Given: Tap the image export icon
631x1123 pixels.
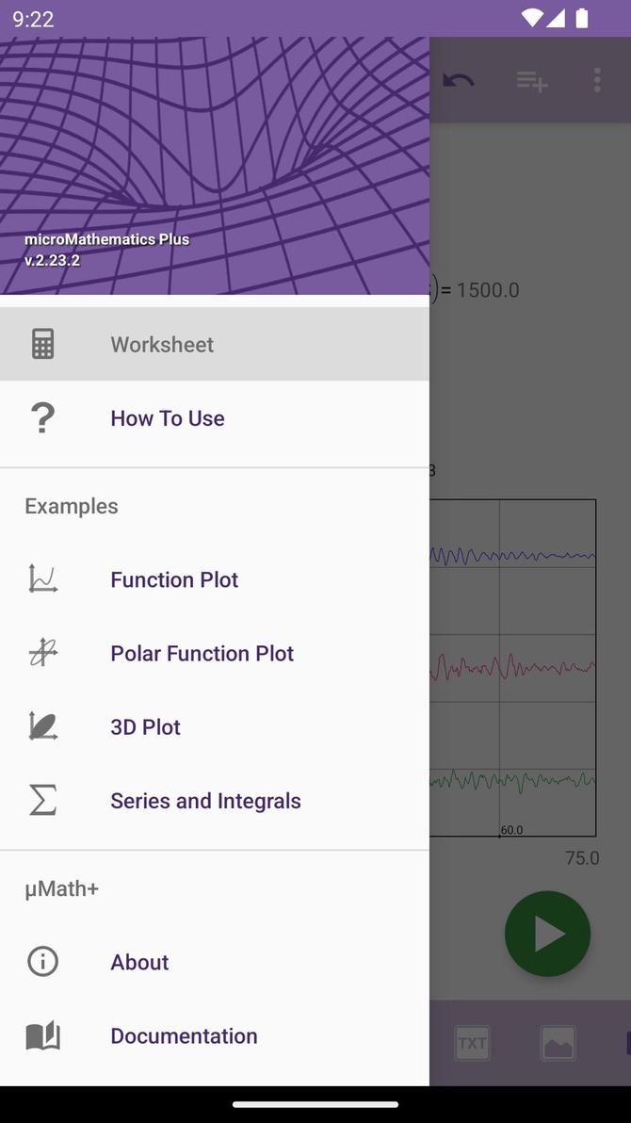Looking at the screenshot, I should (x=558, y=1043).
